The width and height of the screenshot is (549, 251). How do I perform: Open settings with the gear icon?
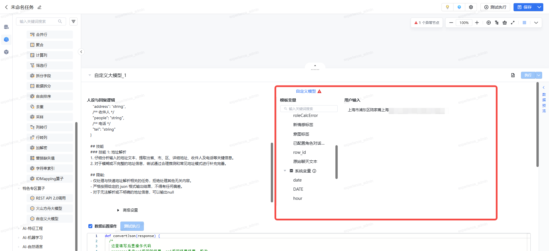pos(471,7)
